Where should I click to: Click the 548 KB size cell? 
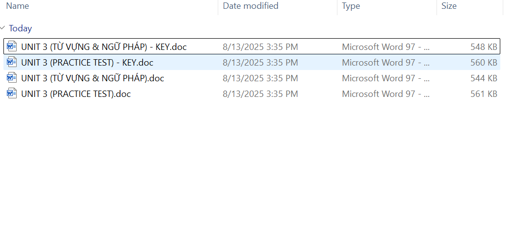(x=484, y=47)
